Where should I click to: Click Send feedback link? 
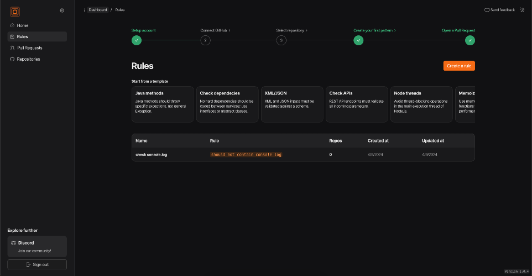click(499, 10)
